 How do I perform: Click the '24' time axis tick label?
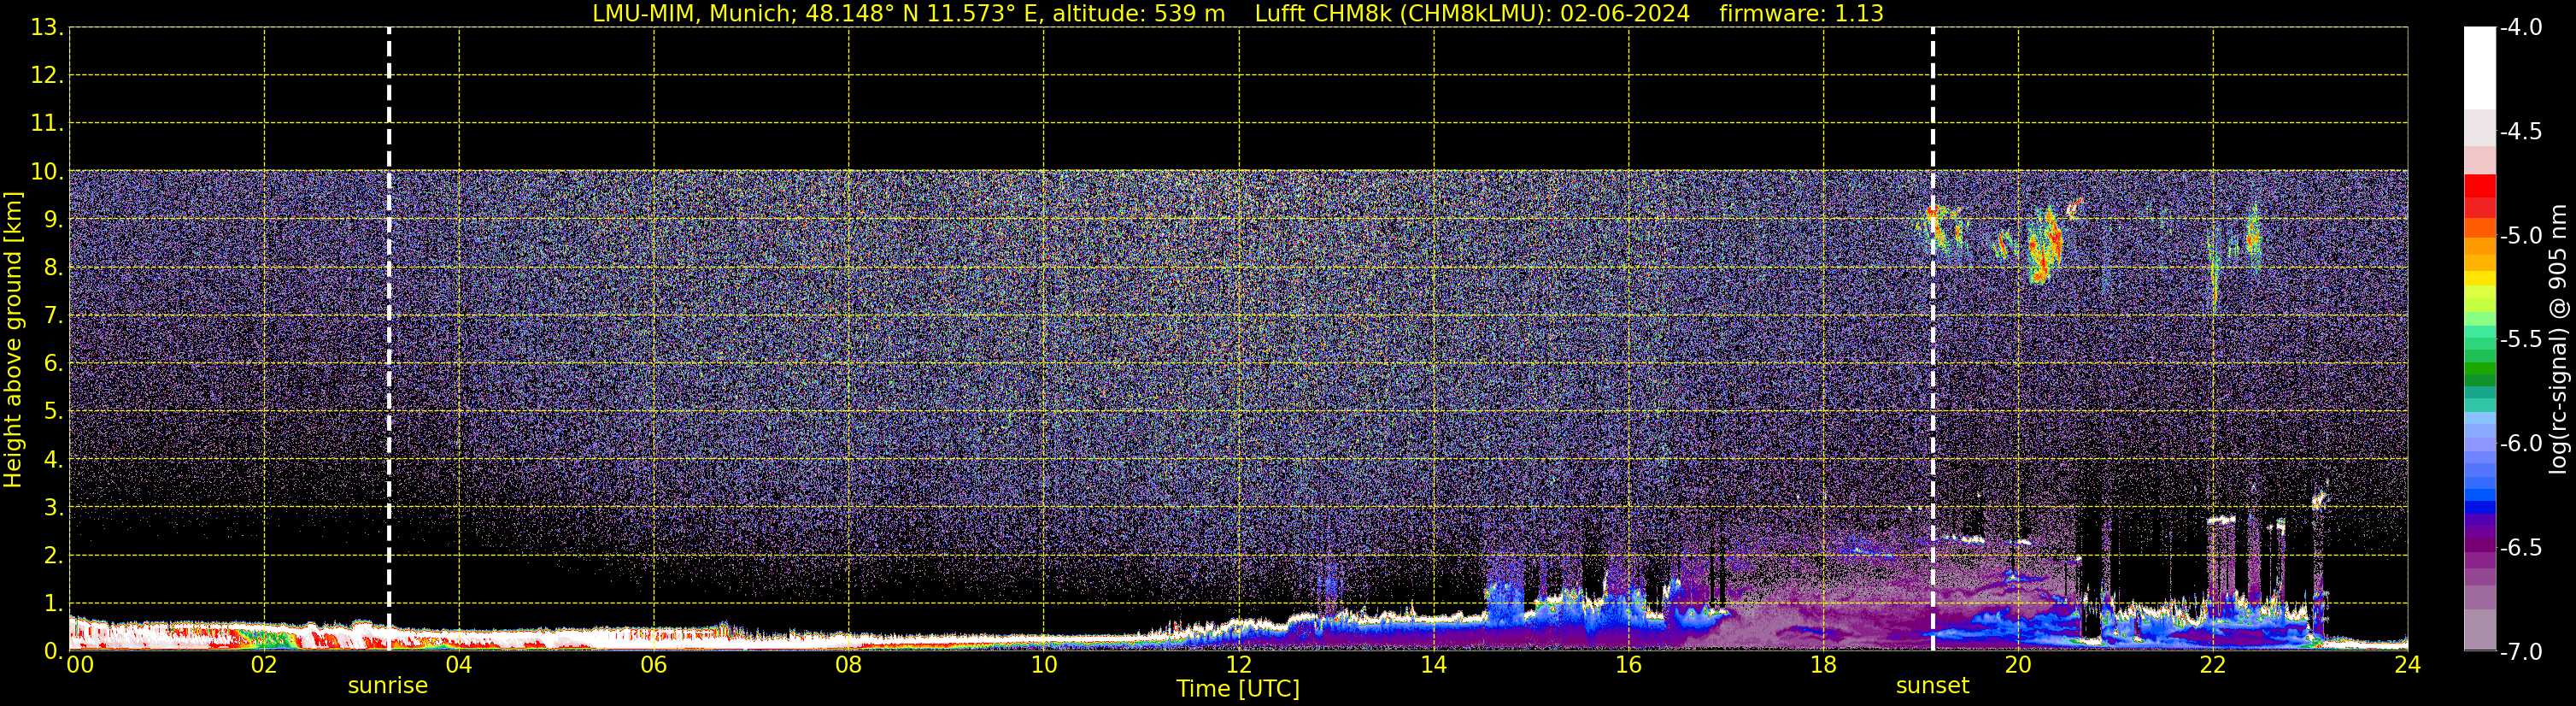tap(2408, 665)
